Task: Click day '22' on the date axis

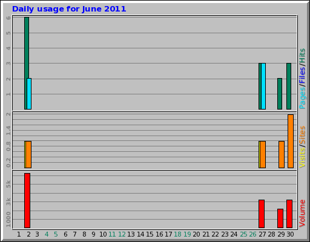Action: click(215, 234)
